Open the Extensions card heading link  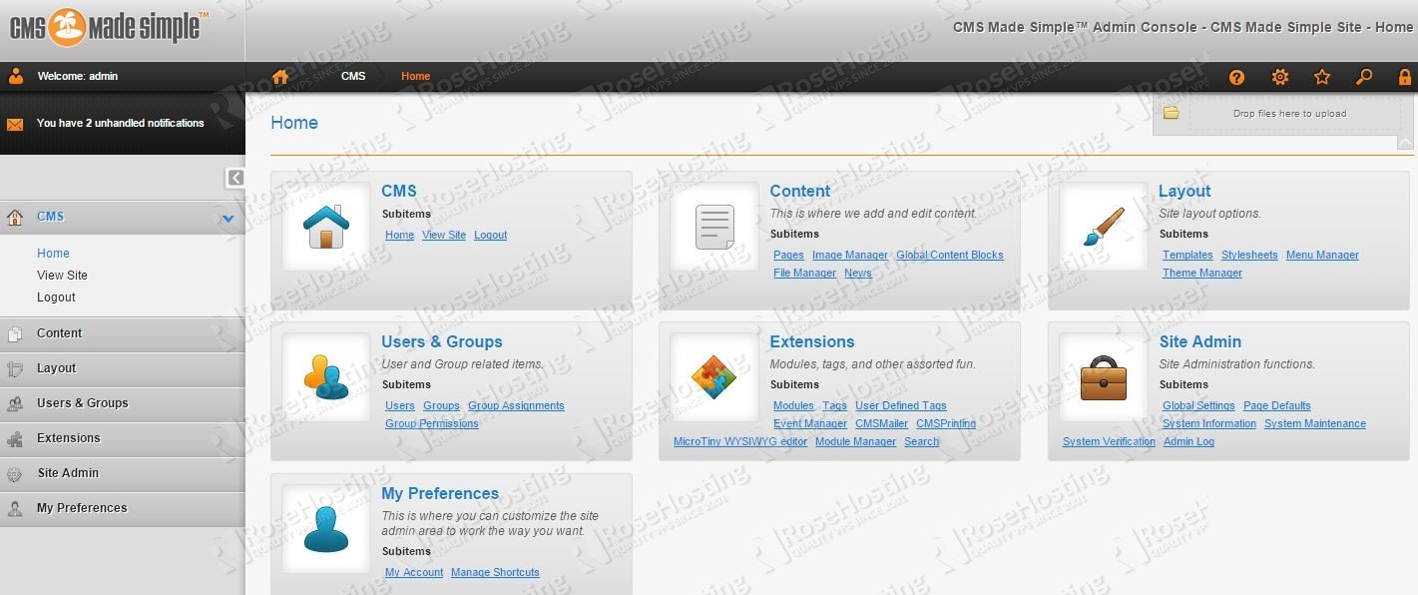pyautogui.click(x=812, y=342)
